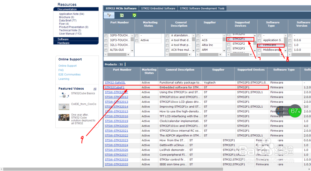This screenshot has width=311, height=171.
Task: Uncheck the STM32F1 supported device filter
Action: 229,39
